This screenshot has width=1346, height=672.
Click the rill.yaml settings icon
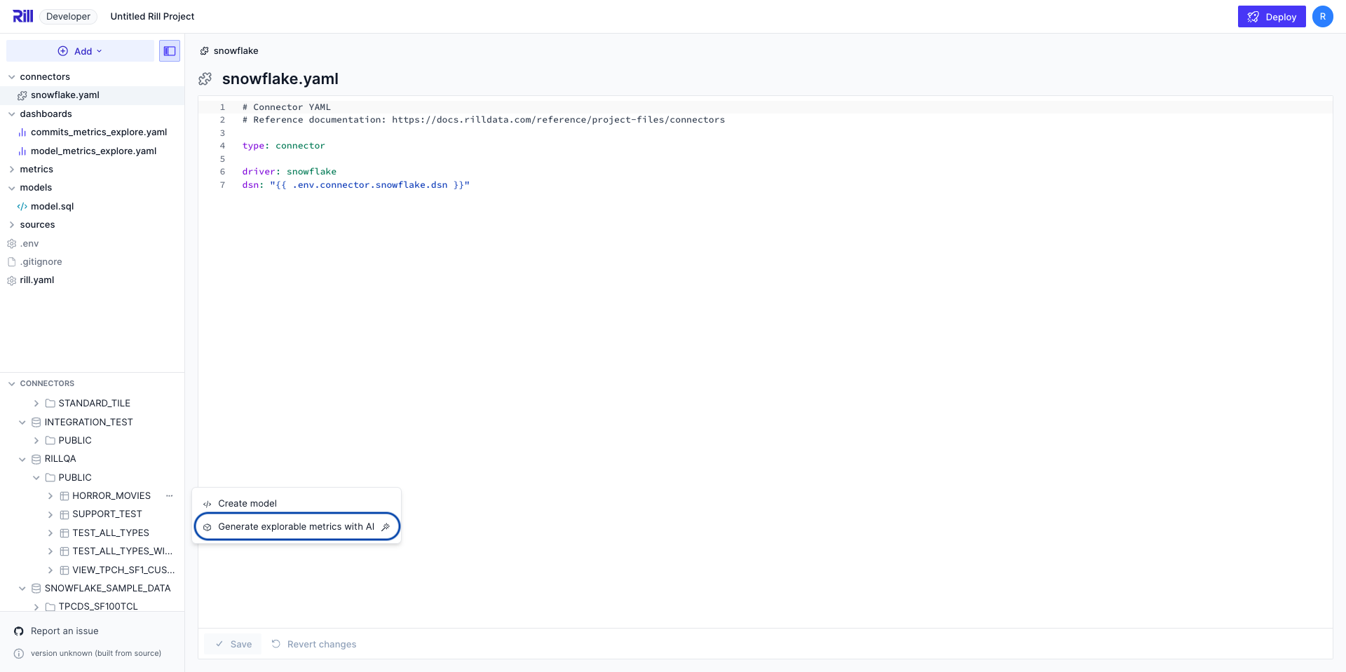[x=11, y=280]
